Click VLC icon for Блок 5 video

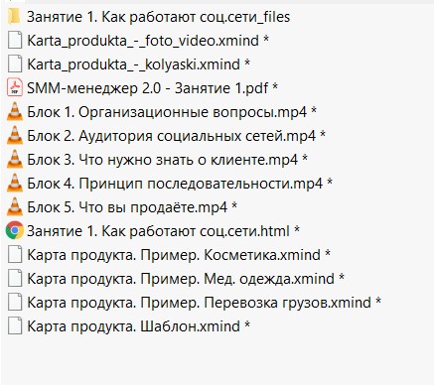coord(15,206)
